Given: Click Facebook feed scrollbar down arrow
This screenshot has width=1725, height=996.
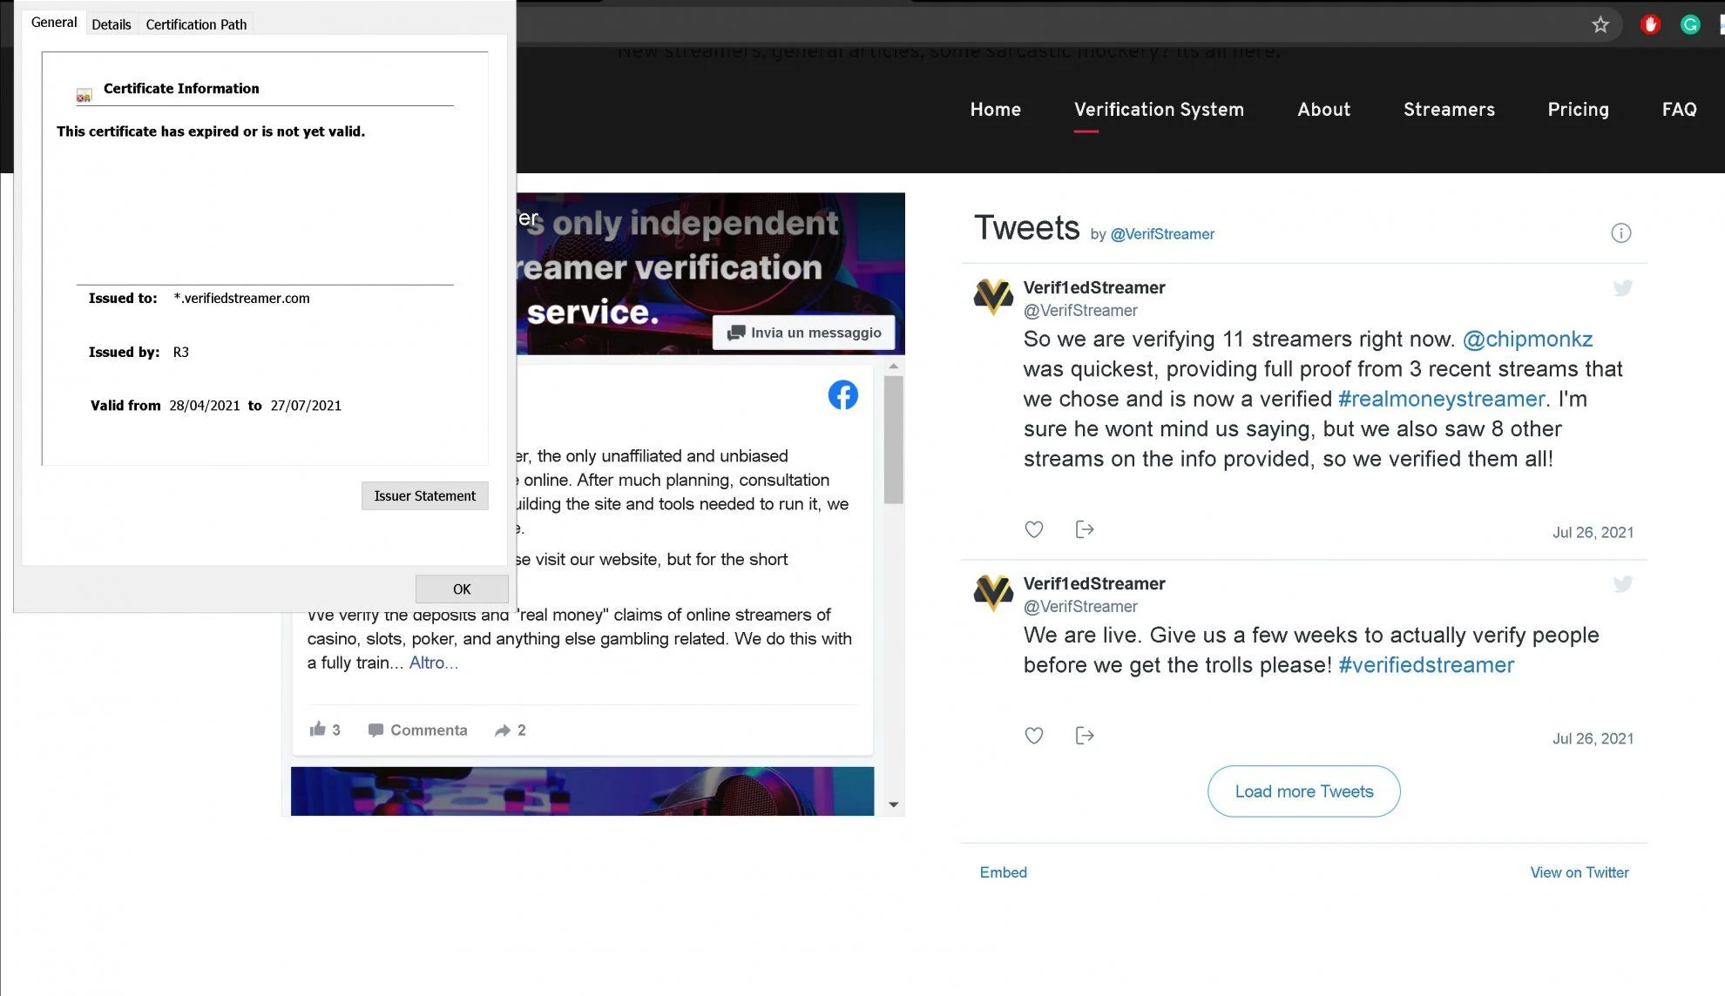Looking at the screenshot, I should 893,805.
